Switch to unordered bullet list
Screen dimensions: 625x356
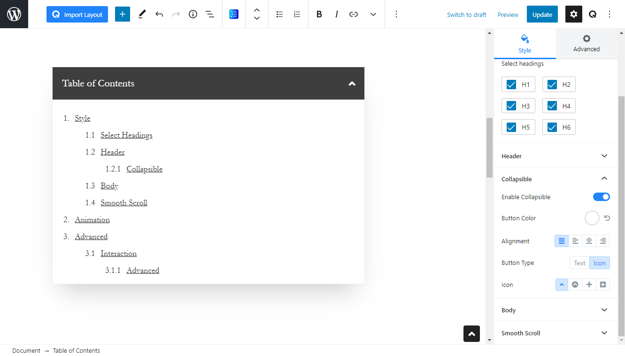pyautogui.click(x=280, y=14)
